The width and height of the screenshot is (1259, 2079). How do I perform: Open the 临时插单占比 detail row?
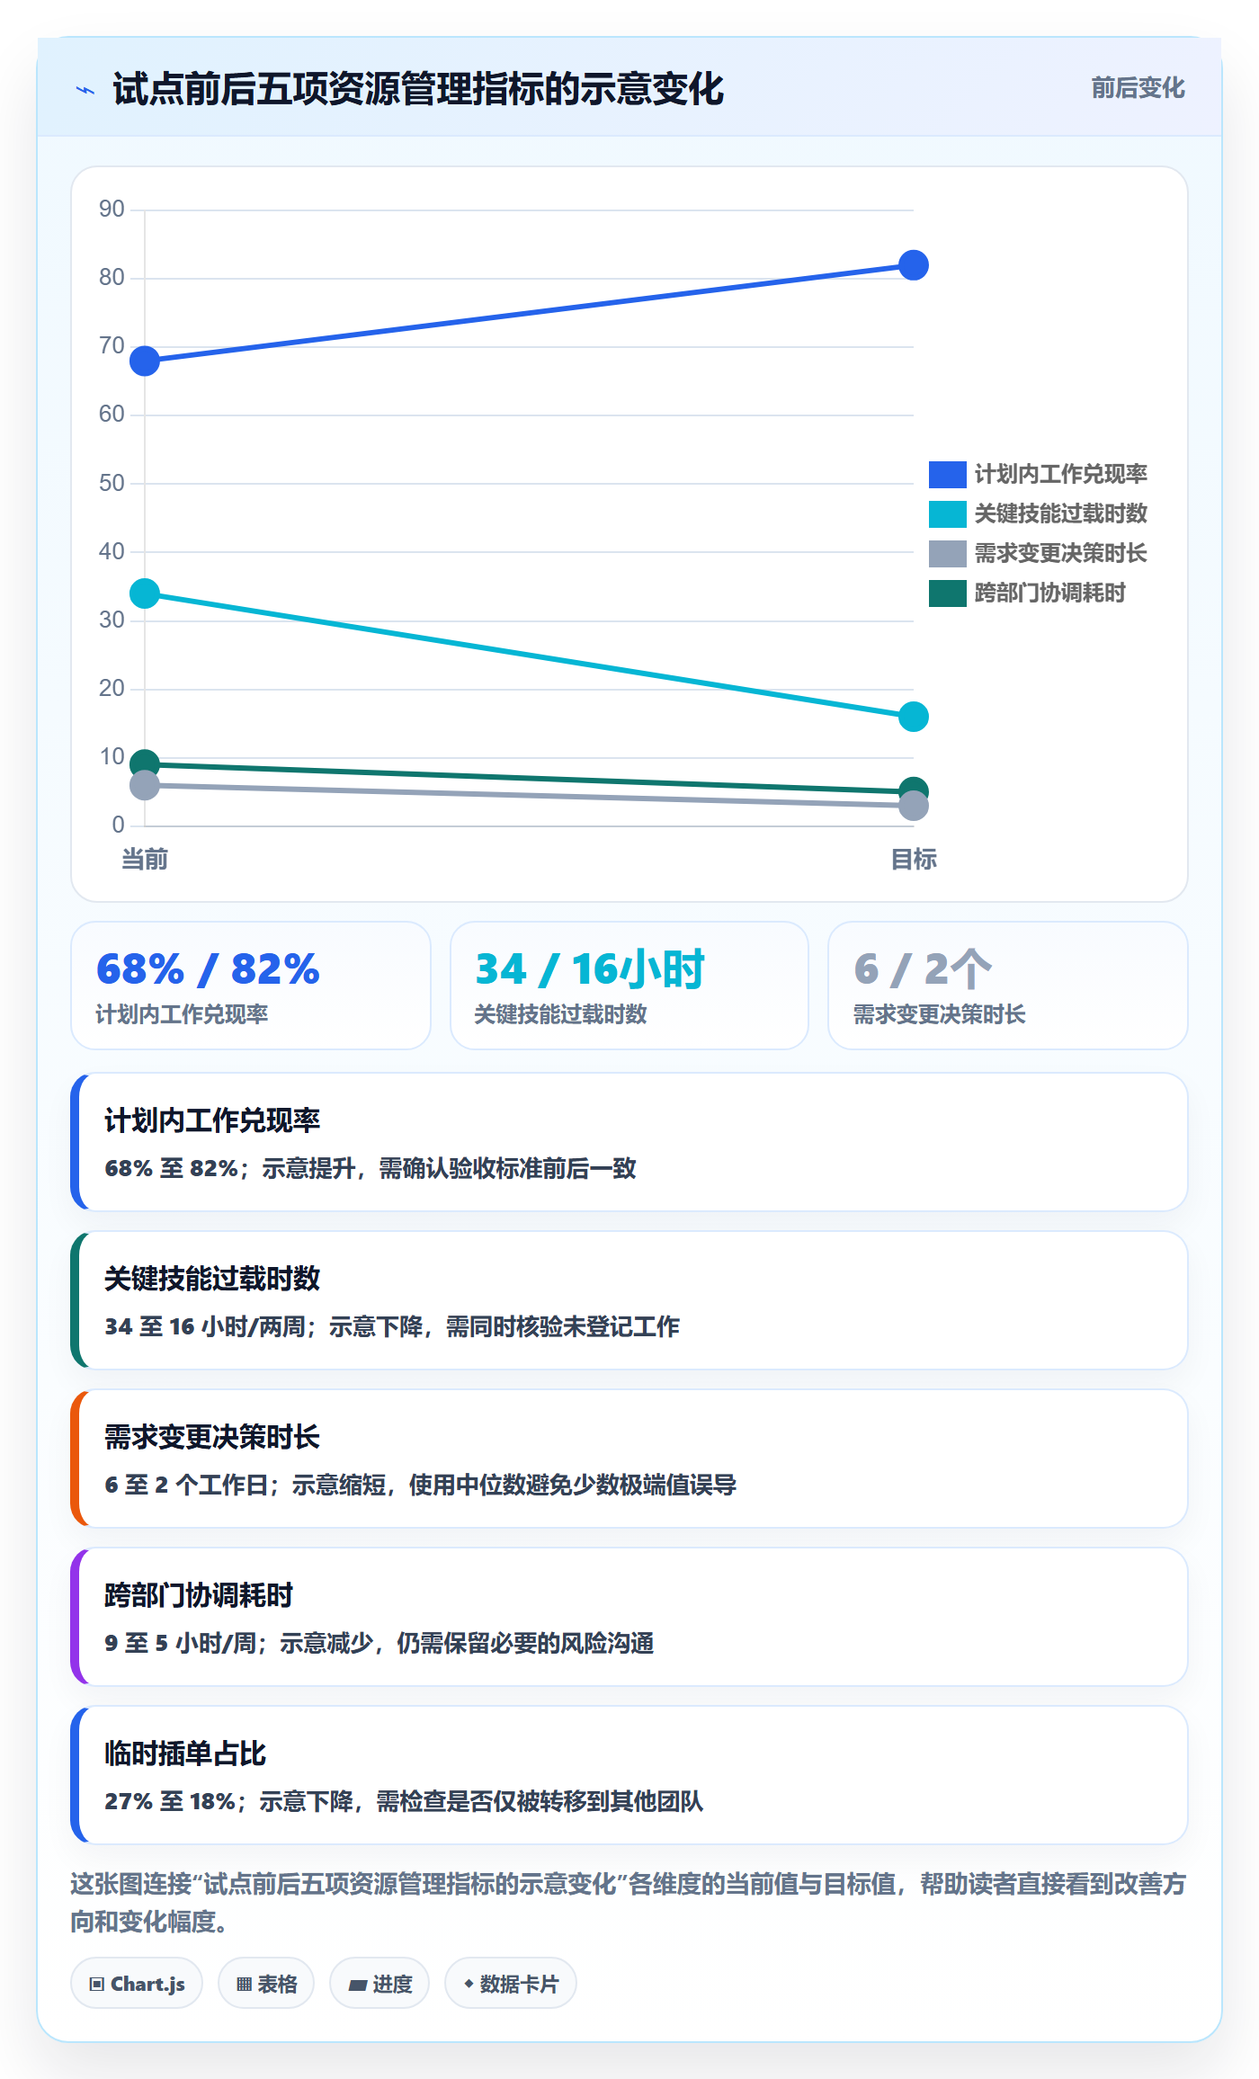(x=629, y=1775)
